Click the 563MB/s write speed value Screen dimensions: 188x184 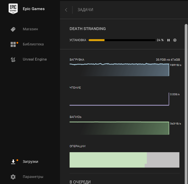[176, 123]
